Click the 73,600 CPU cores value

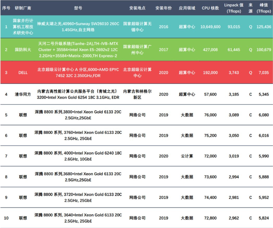pos(210,177)
